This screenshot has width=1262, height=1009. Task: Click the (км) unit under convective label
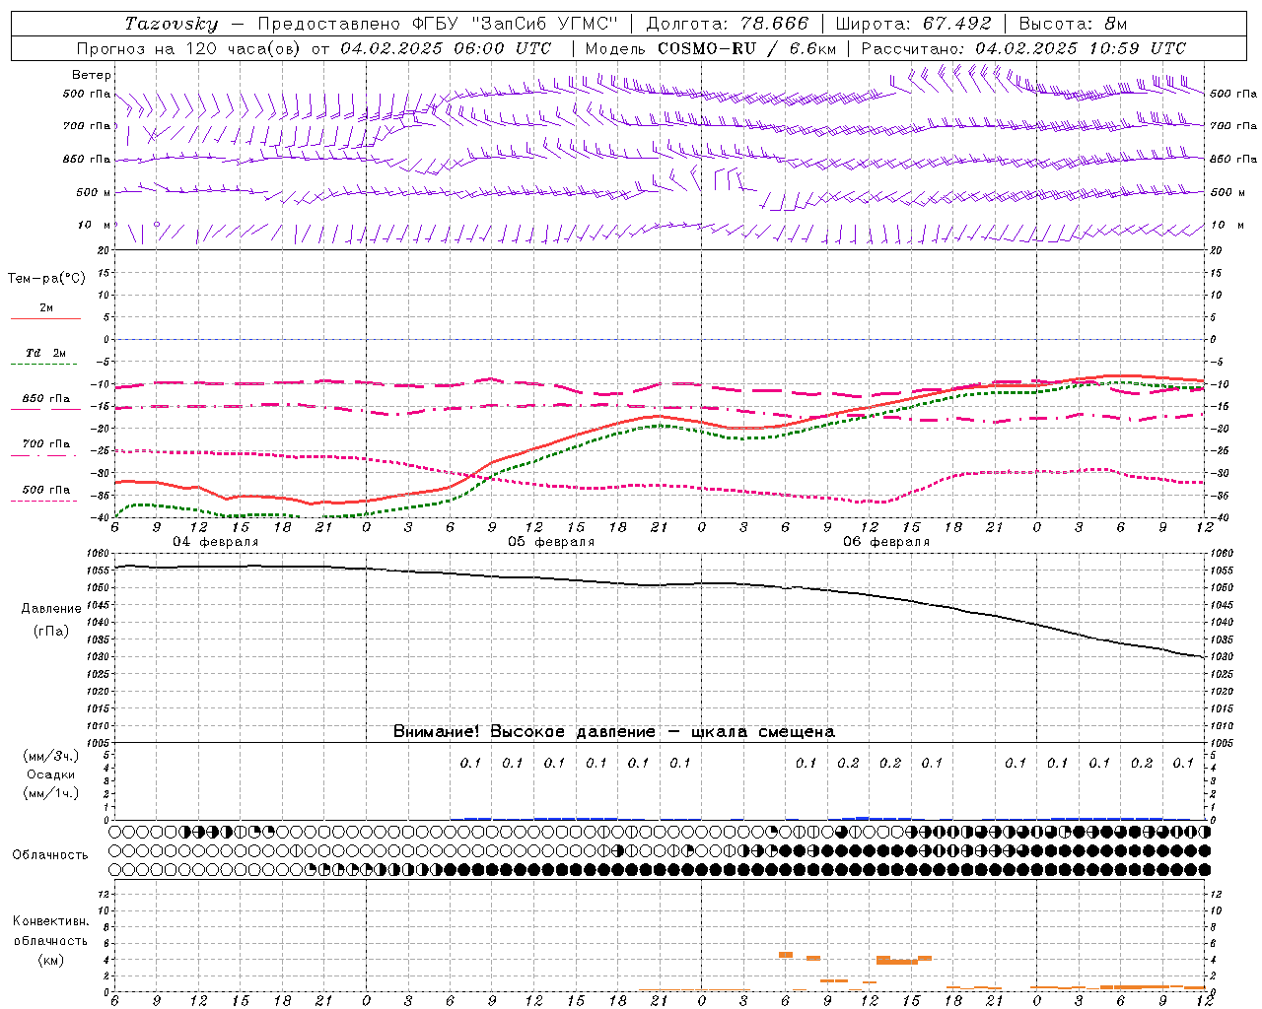51,960
